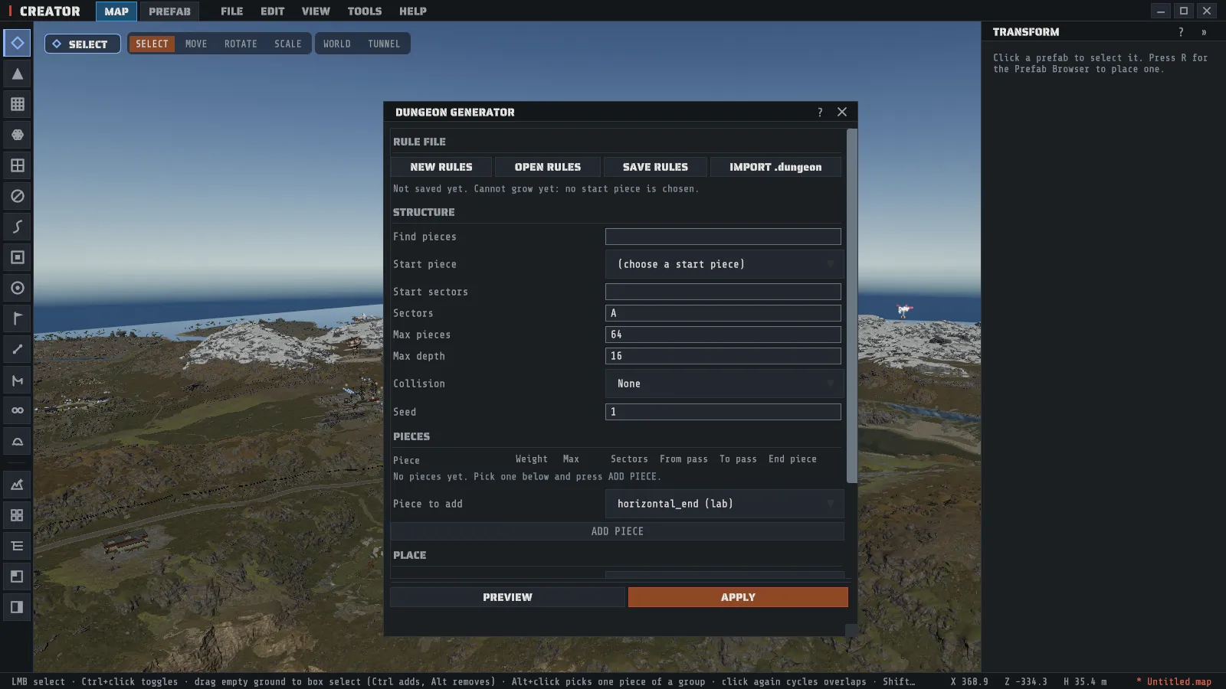The height and width of the screenshot is (689, 1226).
Task: Click the H 35.4 m height readout
Action: pyautogui.click(x=1085, y=681)
